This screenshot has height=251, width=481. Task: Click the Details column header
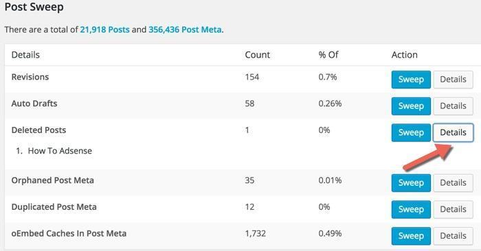coord(25,55)
